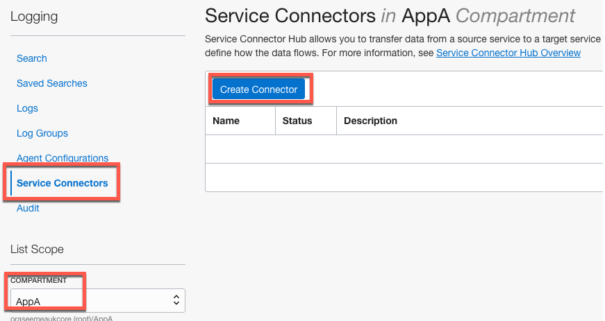
Task: Open the Search page in Logging menu
Action: [x=32, y=58]
